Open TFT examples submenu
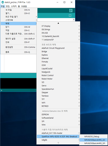Image resolution: width=108 pixels, height=146 pixels. 58,99
